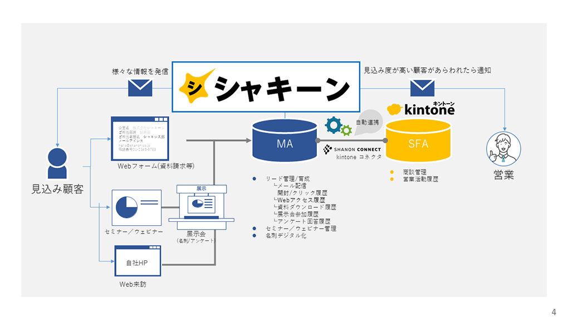Select the salesperson thumbs-up avatar

[x=503, y=149]
